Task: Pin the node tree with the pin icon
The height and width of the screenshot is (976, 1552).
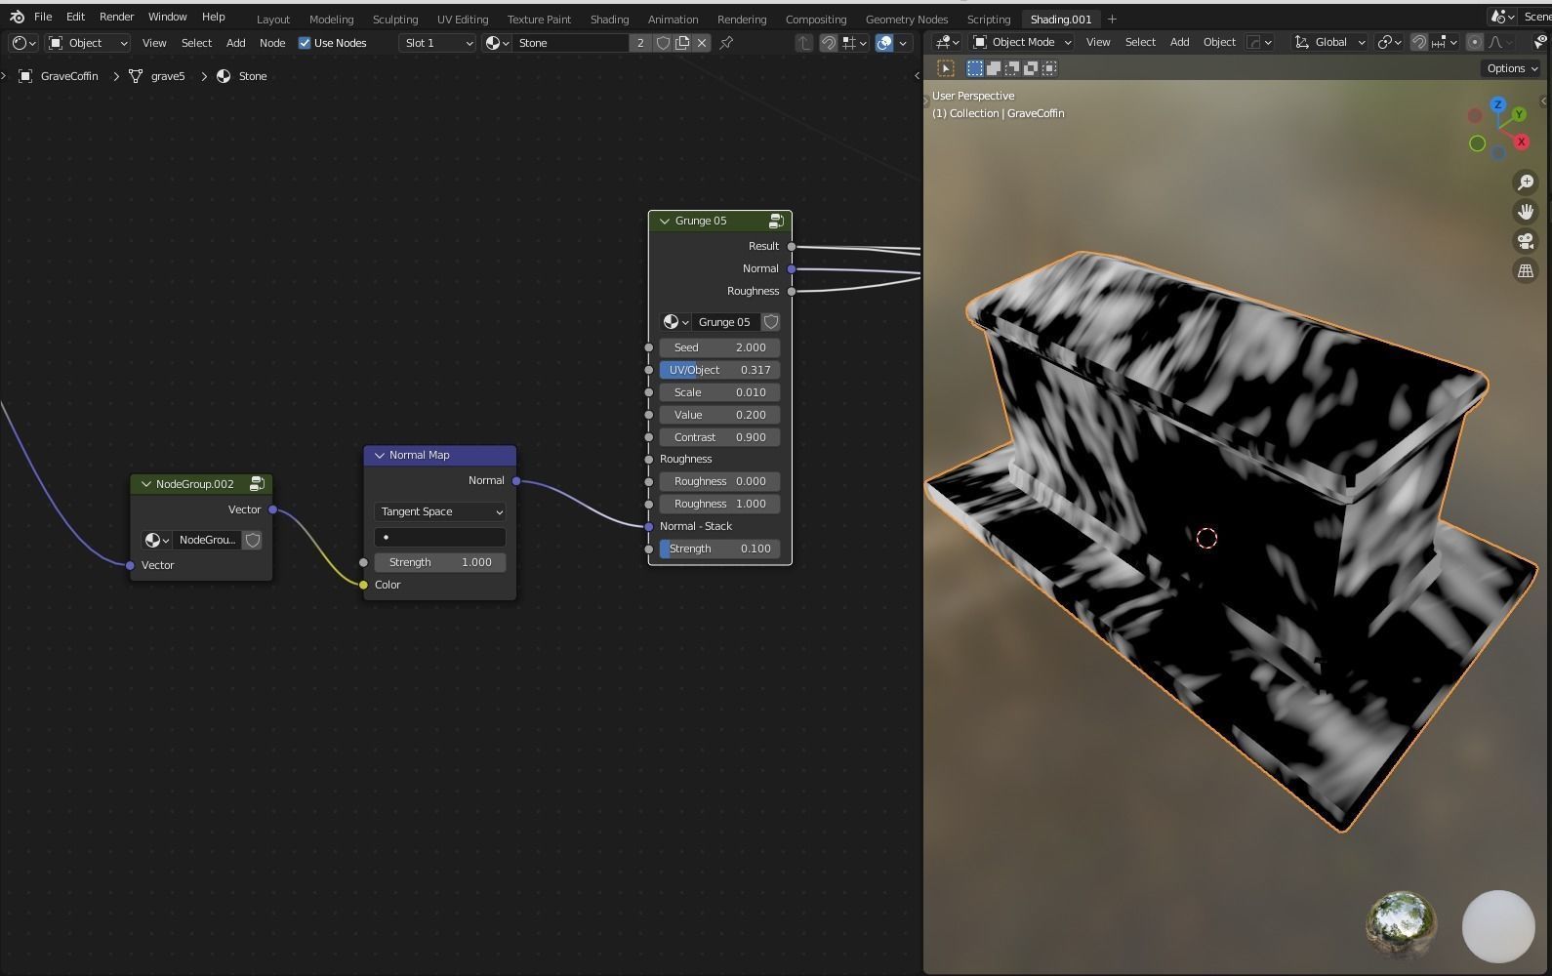Action: point(726,43)
